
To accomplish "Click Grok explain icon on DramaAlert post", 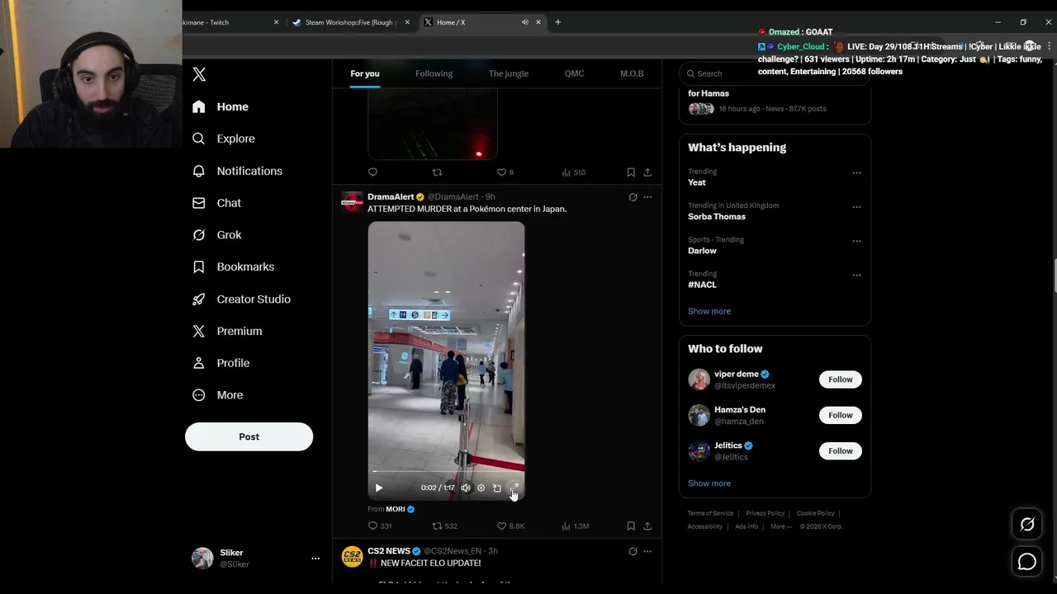I will [633, 197].
